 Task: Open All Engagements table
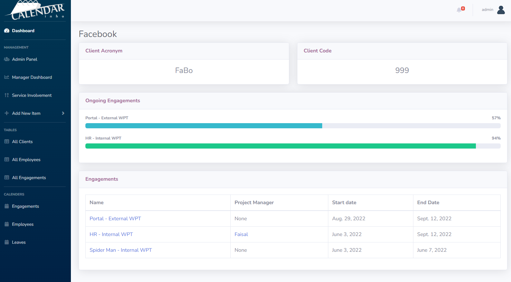point(29,177)
